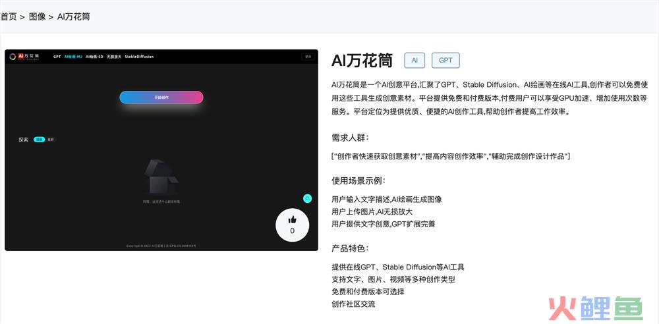659x324 pixels.
Task: Switch to the 最新 filter beside 探索
Action: [51, 140]
